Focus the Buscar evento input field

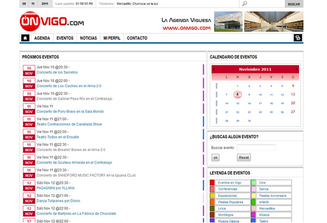pos(256,148)
